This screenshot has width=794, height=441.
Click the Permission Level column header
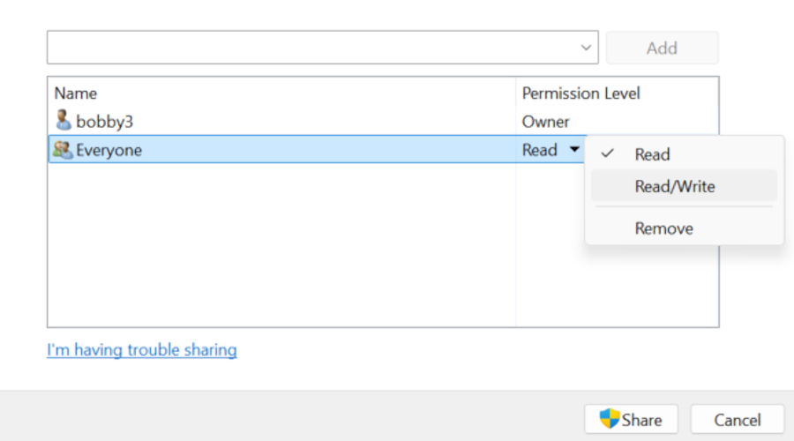point(581,93)
